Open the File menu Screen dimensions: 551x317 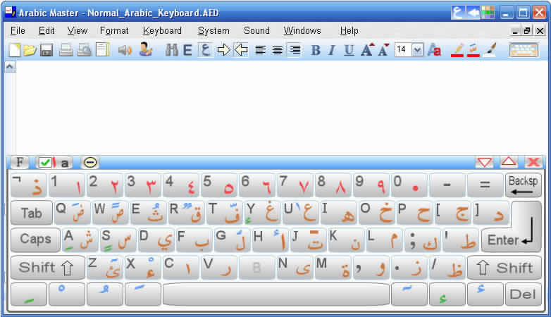(18, 31)
